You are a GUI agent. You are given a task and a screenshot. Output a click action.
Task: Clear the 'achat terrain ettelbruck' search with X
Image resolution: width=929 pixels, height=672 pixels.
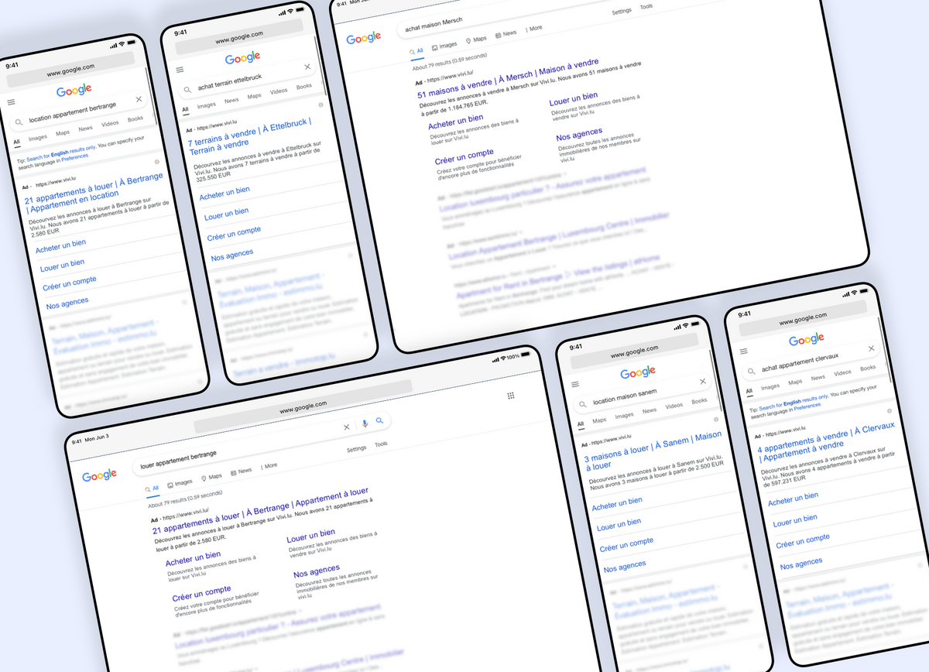click(307, 67)
